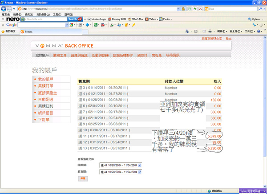Click the Nero logo
The width and height of the screenshot is (267, 194).
coord(13,19)
